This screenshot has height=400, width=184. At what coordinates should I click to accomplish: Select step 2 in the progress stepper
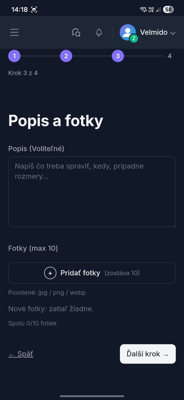[66, 56]
